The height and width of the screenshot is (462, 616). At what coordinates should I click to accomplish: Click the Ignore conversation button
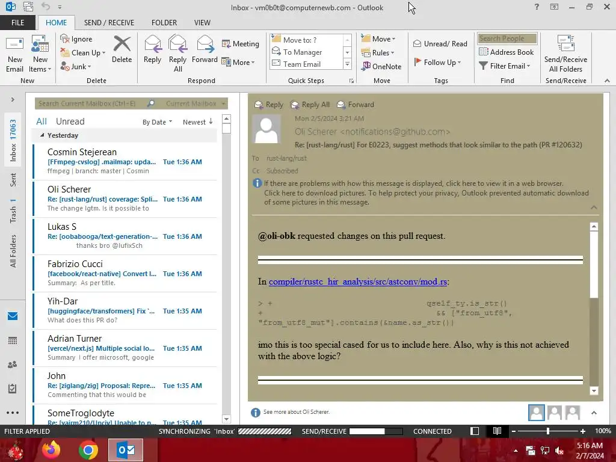click(76, 39)
